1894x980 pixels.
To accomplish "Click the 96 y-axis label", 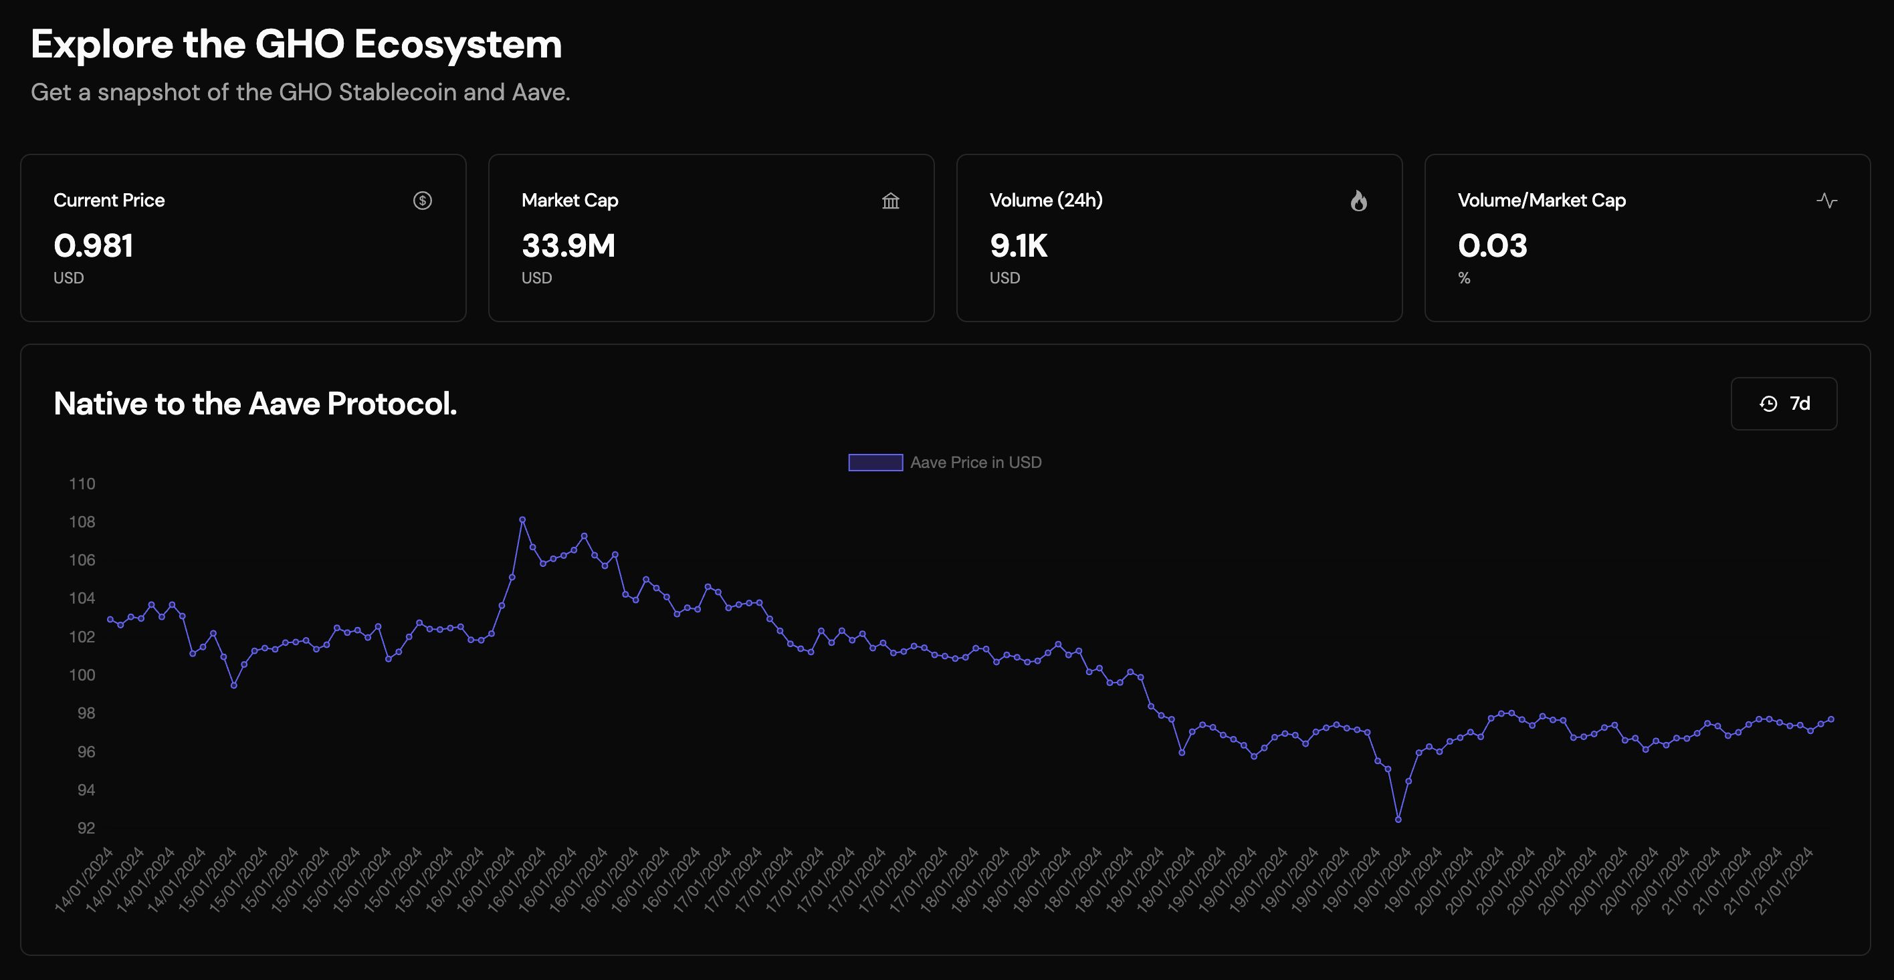I will coord(86,751).
